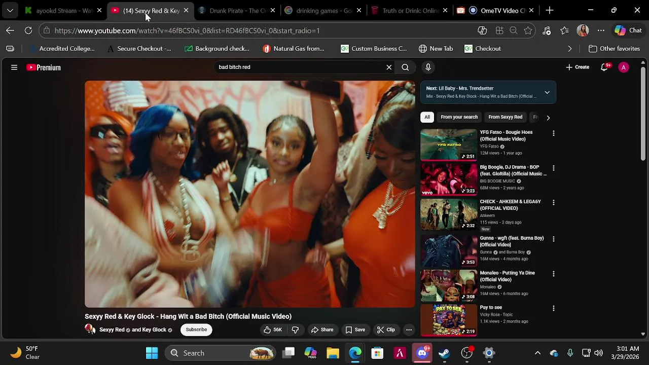Select the From Sexyy Red chip
Viewport: 649px width, 365px height.
(x=505, y=117)
